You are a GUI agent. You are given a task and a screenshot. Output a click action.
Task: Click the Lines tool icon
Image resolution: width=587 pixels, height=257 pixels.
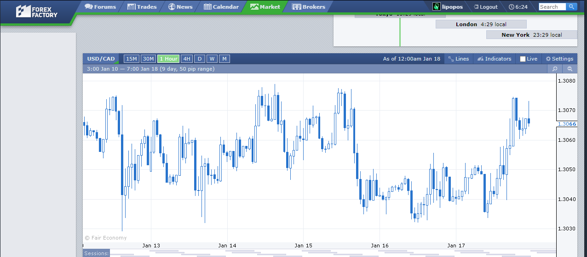[451, 59]
